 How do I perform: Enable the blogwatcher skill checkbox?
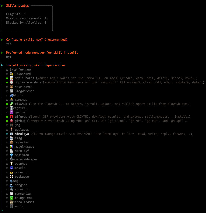point(7,91)
